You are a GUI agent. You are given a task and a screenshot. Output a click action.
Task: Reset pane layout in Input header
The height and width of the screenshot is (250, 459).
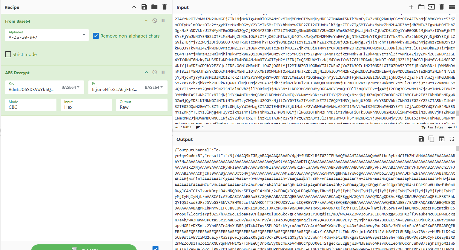pos(452,7)
